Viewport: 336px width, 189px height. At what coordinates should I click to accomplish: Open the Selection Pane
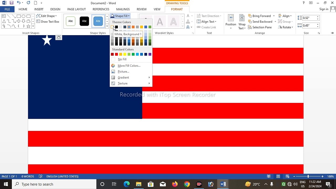(260, 27)
